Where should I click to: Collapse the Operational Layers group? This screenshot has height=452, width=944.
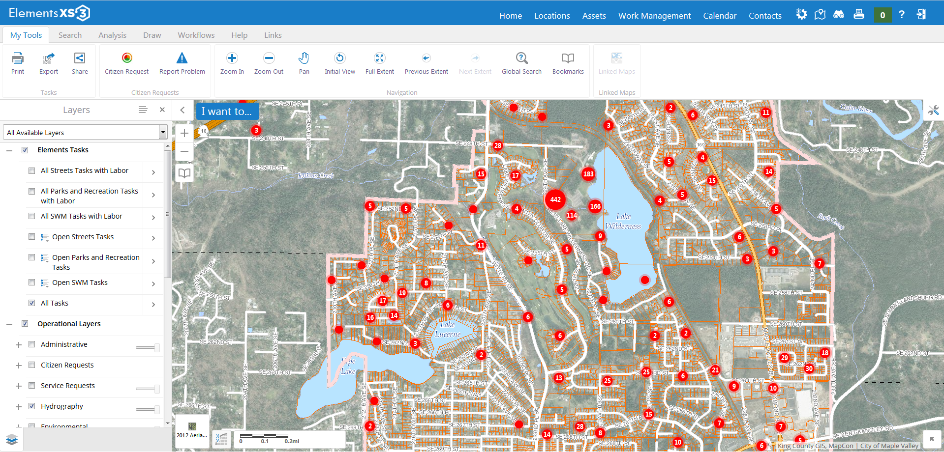(8, 323)
